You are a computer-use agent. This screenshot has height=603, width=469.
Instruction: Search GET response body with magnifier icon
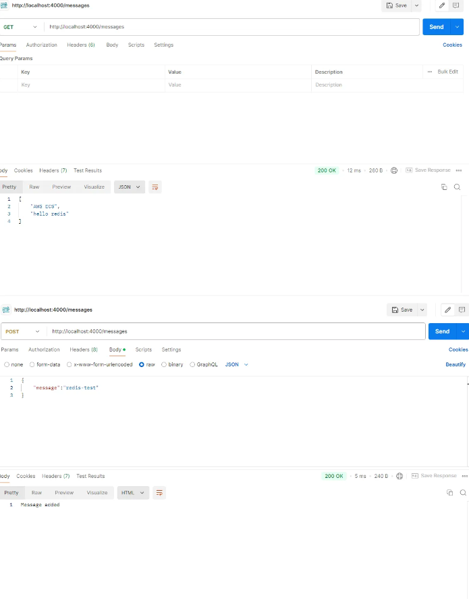(x=457, y=187)
